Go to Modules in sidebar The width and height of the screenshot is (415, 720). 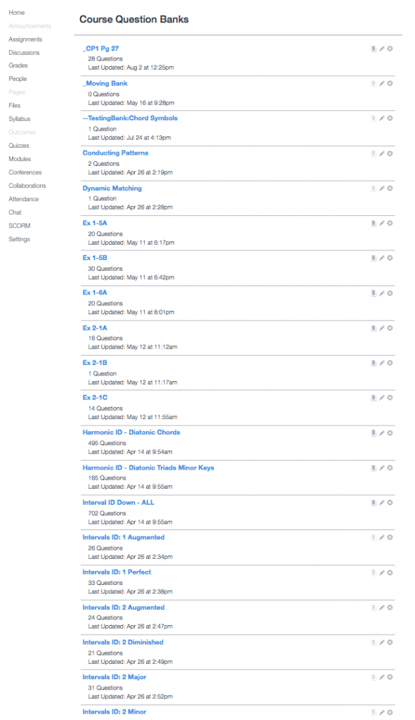20,159
